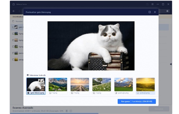This screenshot has width=179, height=114.
Task: Toggle the Seleccionar todo checkbox
Action: 28,75
